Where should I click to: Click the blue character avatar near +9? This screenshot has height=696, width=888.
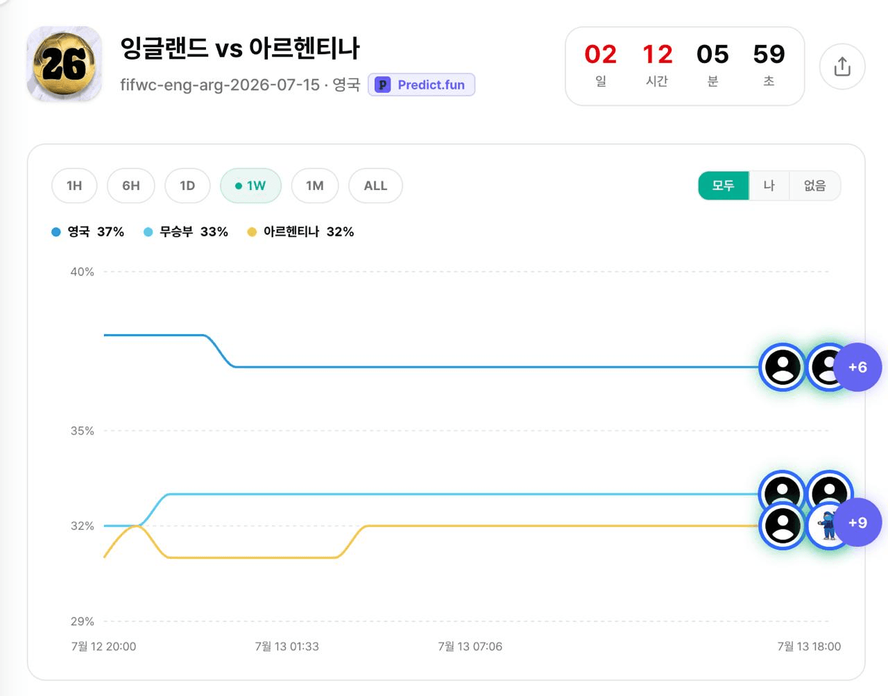click(x=828, y=526)
